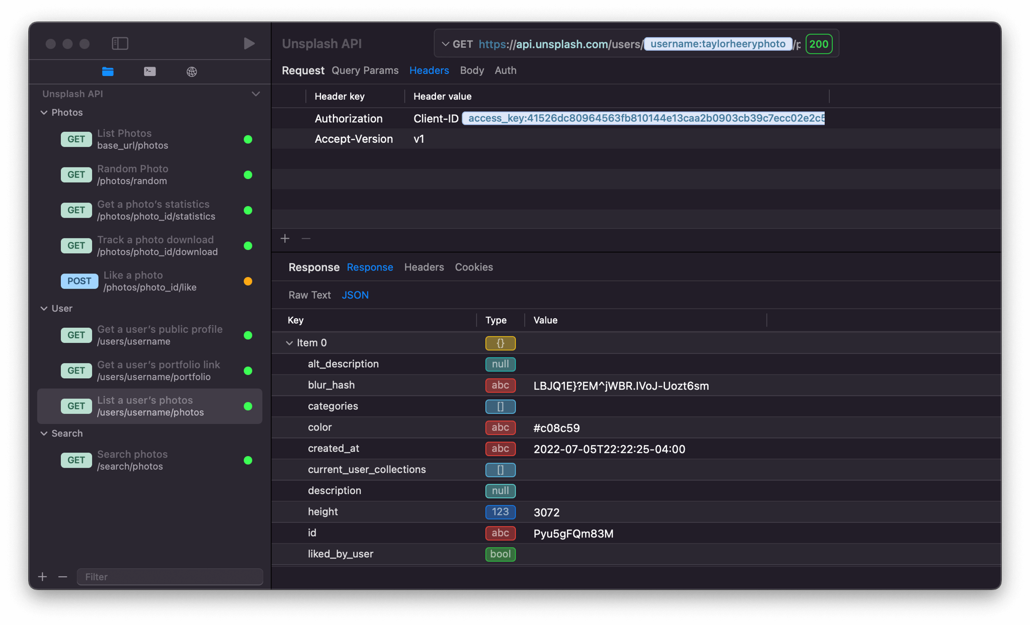Select the Search photos request
Viewport: 1030px width, 625px height.
pos(150,460)
